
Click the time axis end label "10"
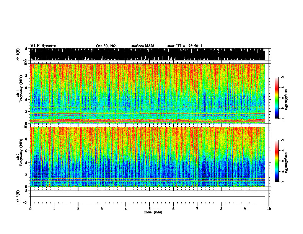click(269, 209)
